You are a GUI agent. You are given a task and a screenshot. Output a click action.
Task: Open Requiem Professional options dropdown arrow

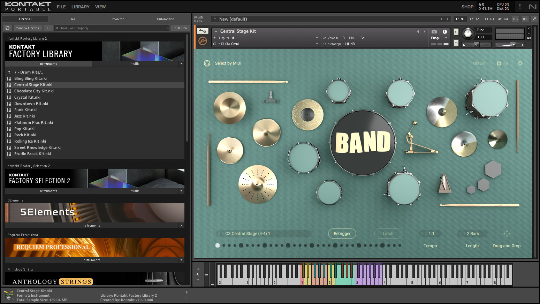click(181, 260)
